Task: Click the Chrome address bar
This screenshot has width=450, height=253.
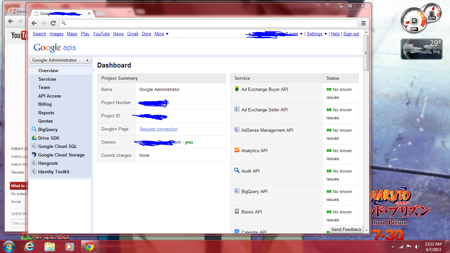Action: click(208, 23)
